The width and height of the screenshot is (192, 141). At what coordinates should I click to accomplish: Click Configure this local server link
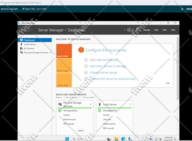106,50
